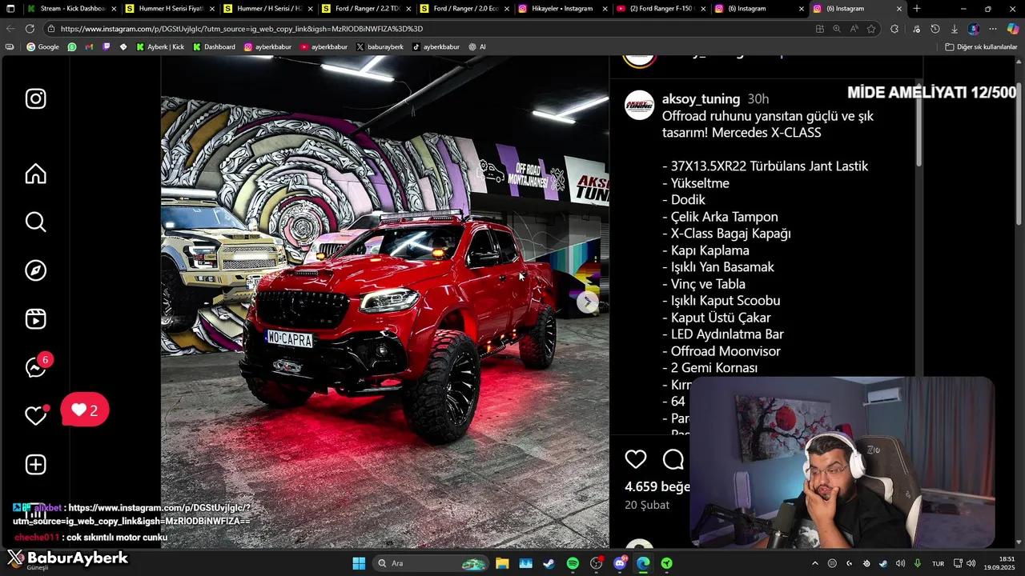1025x576 pixels.
Task: Open AI bookmark
Action: pos(477,47)
